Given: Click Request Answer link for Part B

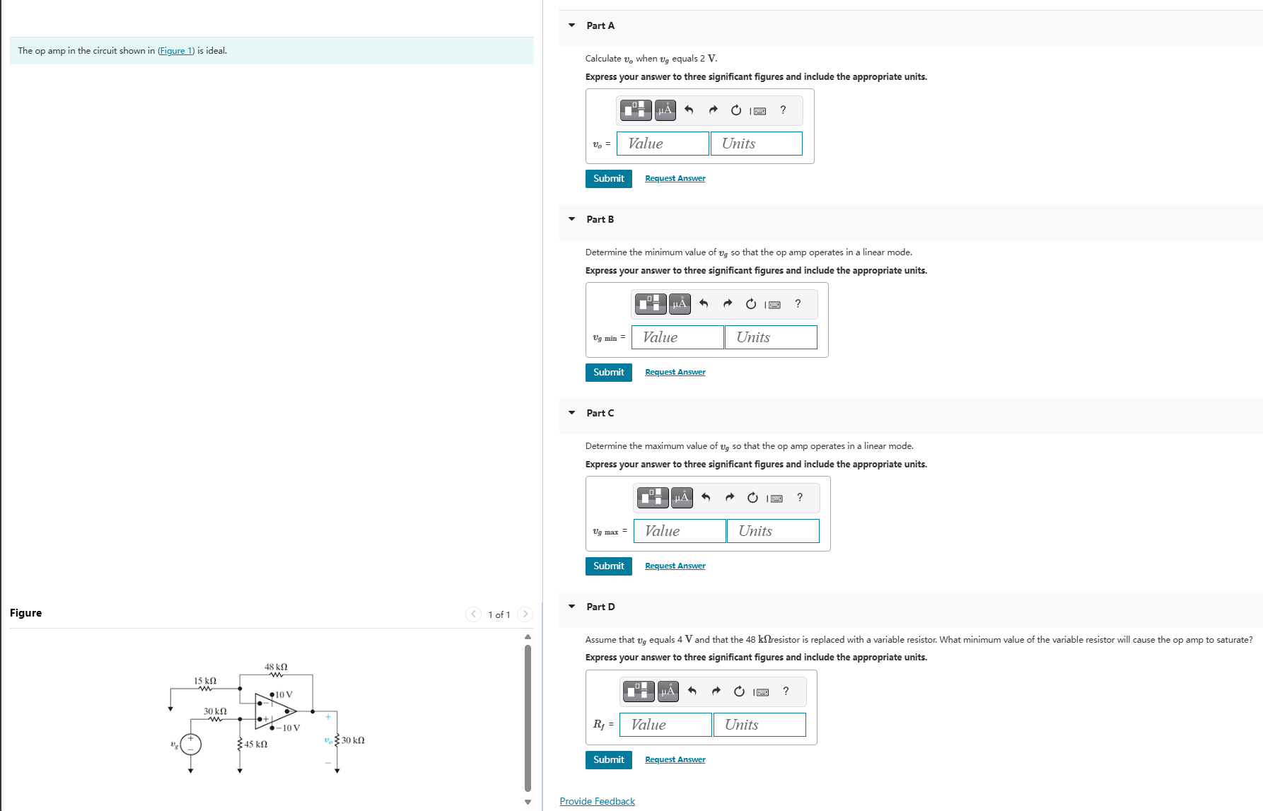Looking at the screenshot, I should click(675, 372).
